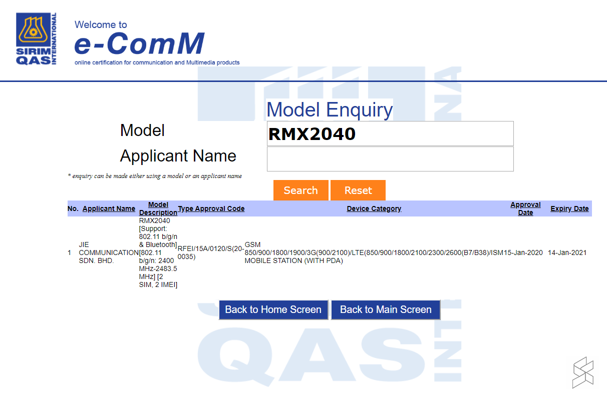Click the SIRIM QAS International logo
Screen dimensions: 607x399
click(36, 38)
